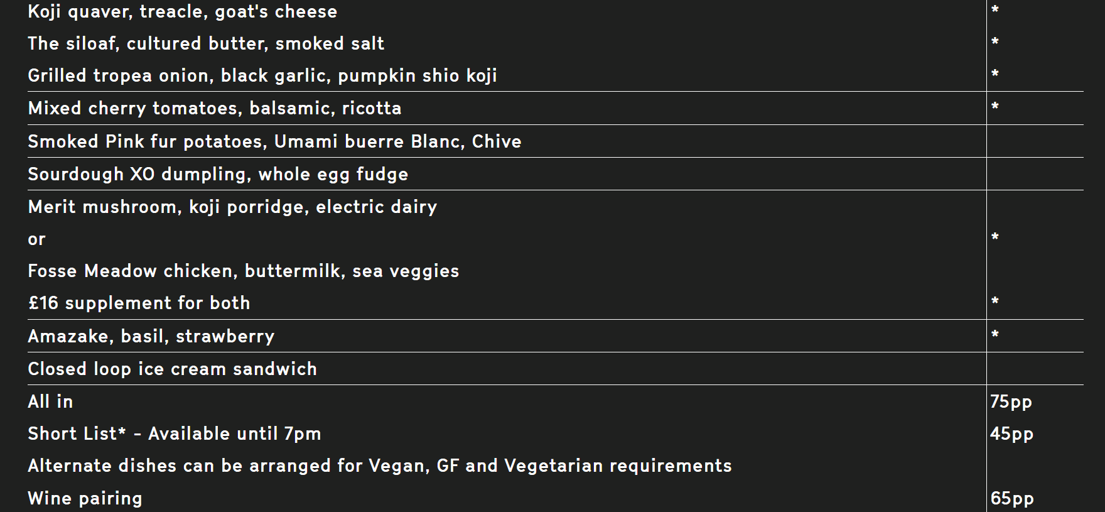Click the Wine pairing label
The image size is (1105, 512).
point(85,499)
